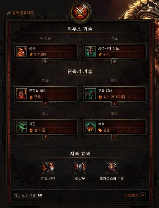
Task: Click the 광분 skill eye icon
Action: (21, 51)
